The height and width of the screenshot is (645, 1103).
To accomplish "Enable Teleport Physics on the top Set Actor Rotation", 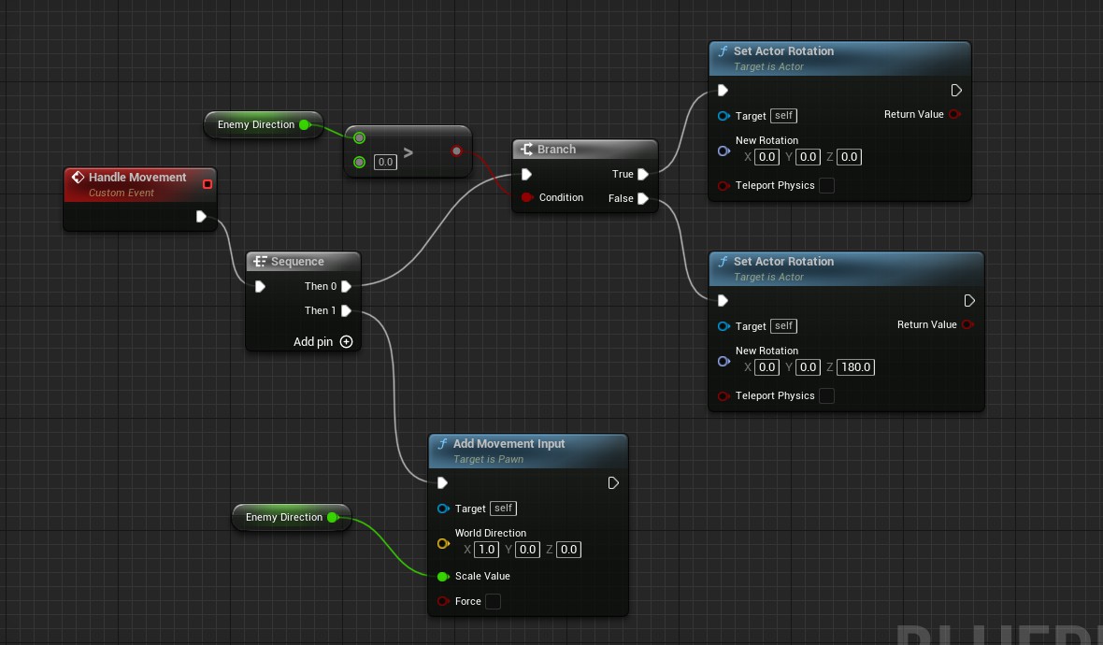I will coord(827,186).
